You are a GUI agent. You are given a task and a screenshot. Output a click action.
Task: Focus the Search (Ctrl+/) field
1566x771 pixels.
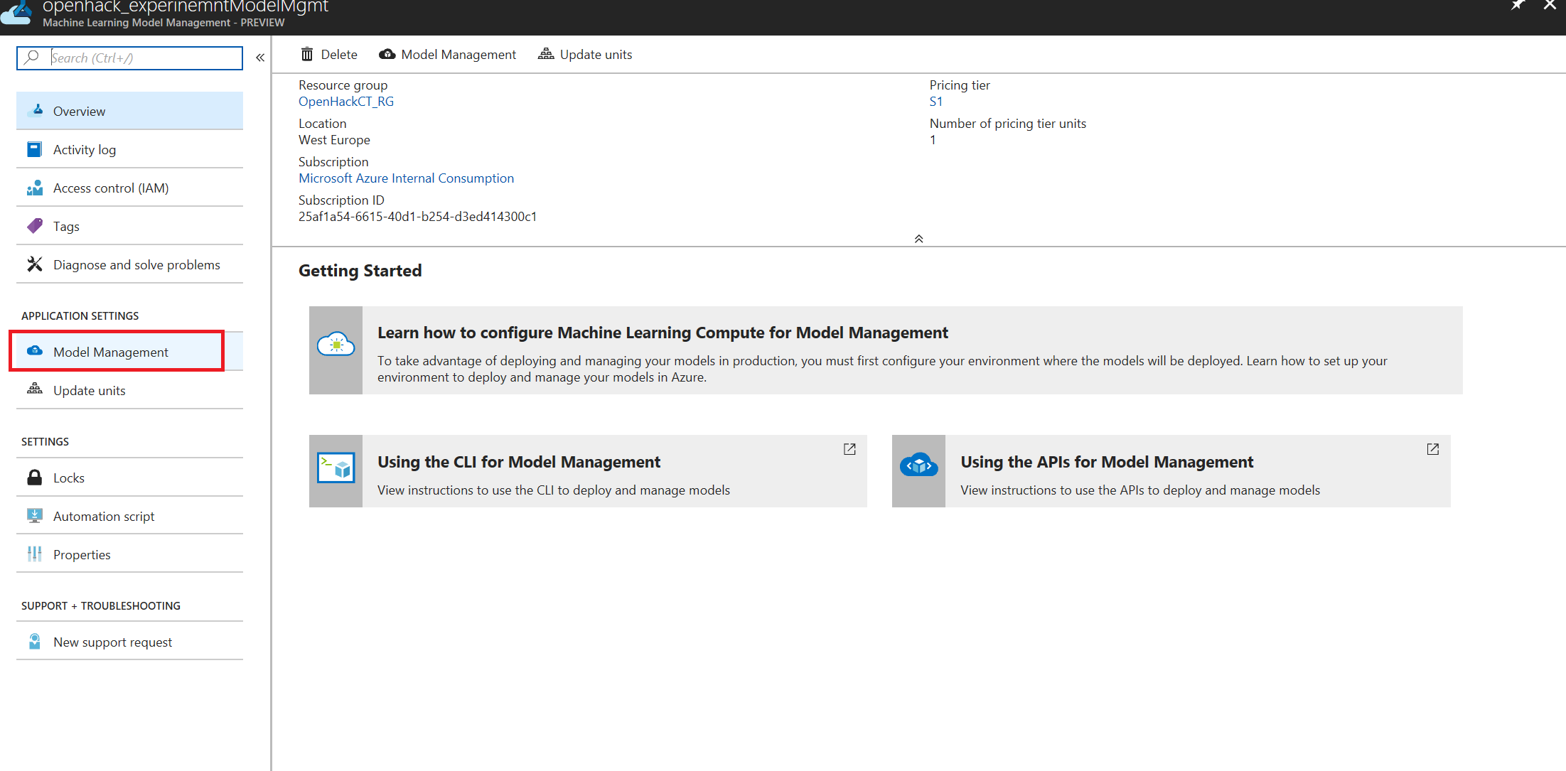(129, 58)
